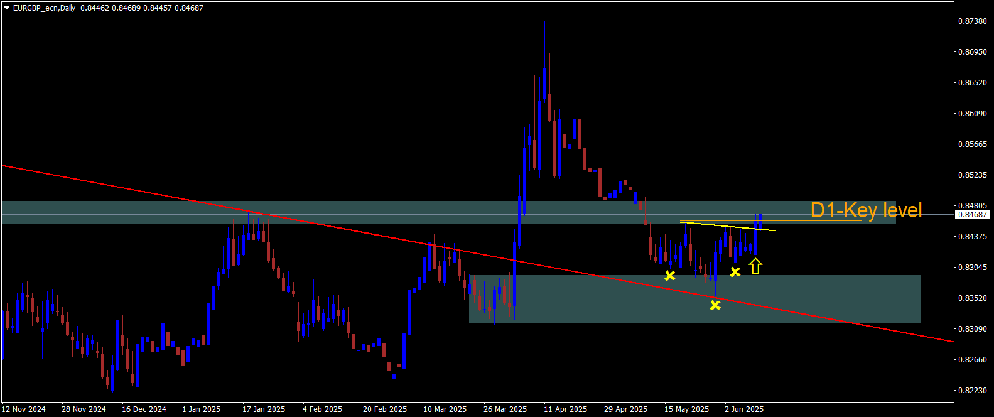Click the 0.87380 price axis label
Viewport: 994px width, 417px height.
tap(972, 21)
